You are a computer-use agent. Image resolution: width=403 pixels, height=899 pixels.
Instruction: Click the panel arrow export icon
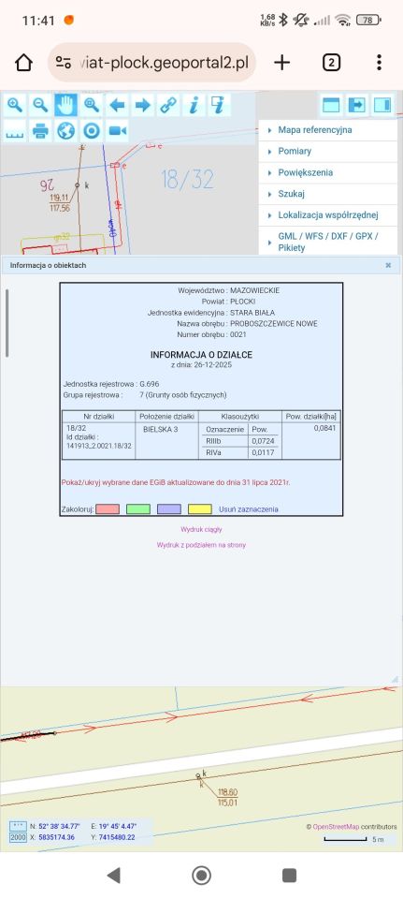356,105
